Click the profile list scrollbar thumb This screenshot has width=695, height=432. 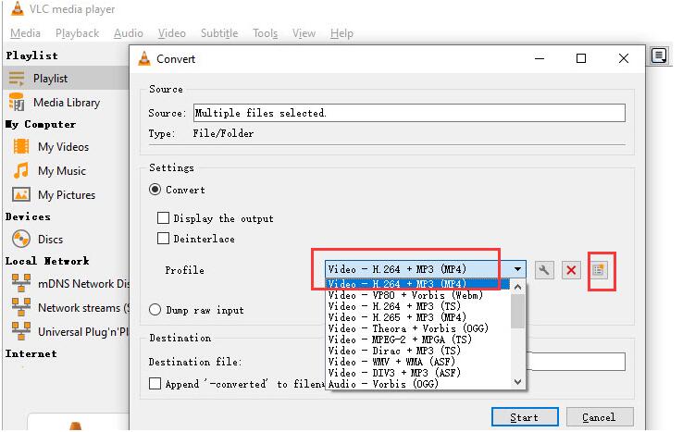[517, 312]
